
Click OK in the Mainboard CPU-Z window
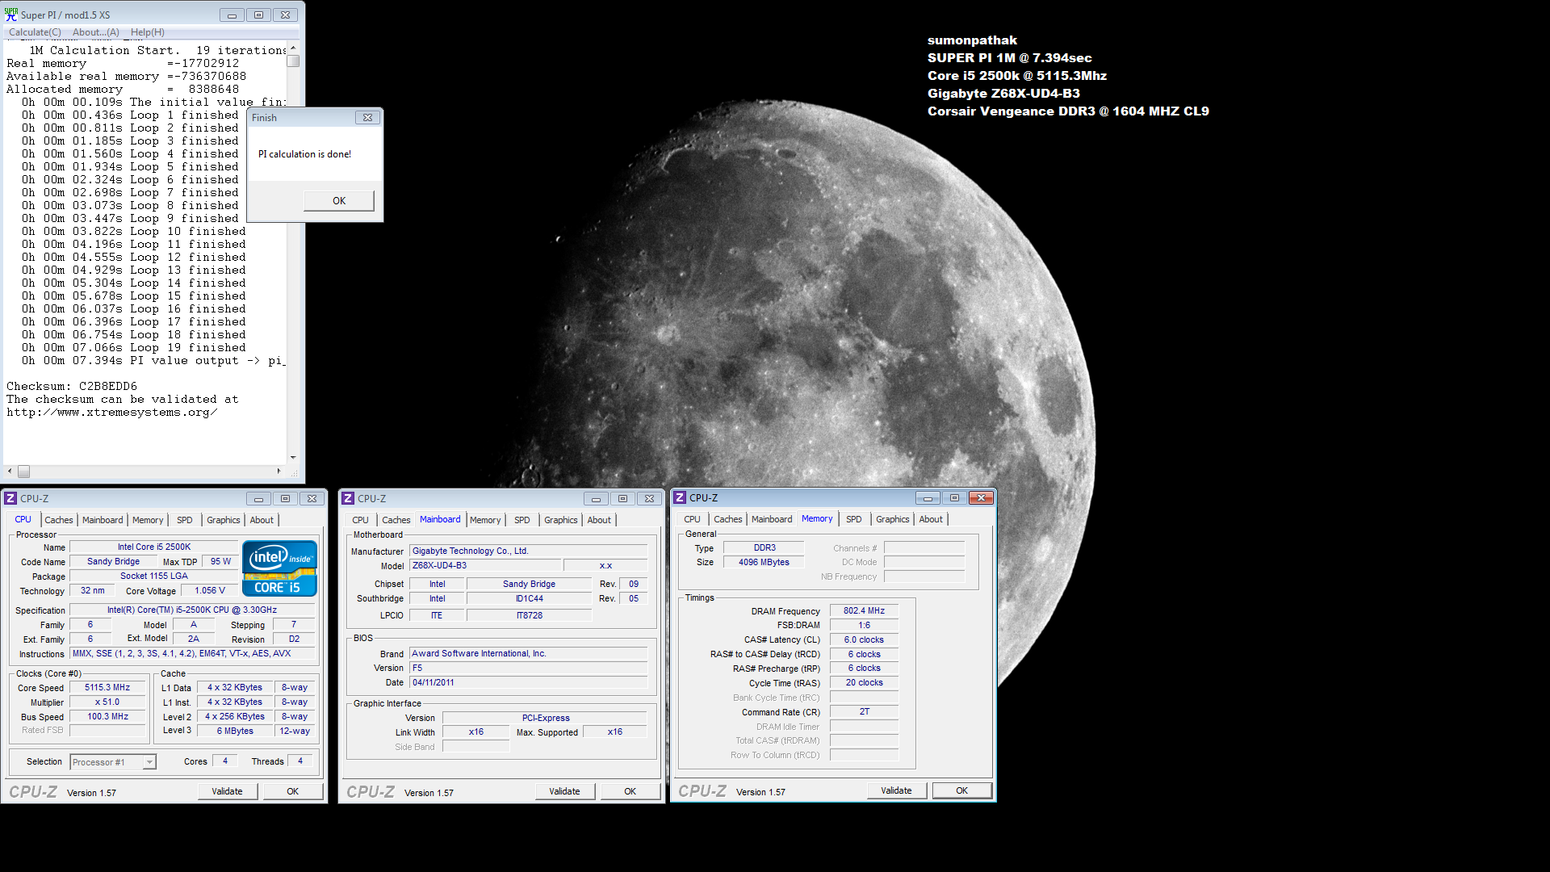(x=630, y=791)
